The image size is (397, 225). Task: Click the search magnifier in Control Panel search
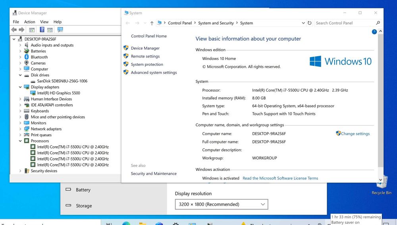tap(378, 23)
